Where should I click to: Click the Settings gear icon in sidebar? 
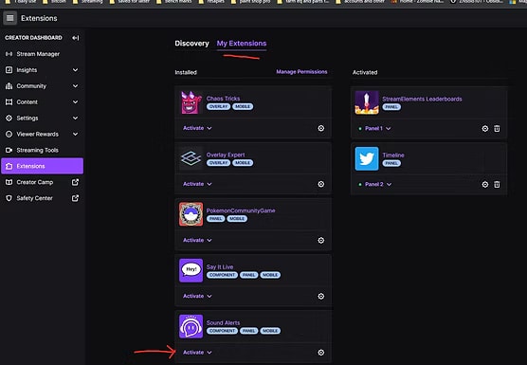click(9, 118)
